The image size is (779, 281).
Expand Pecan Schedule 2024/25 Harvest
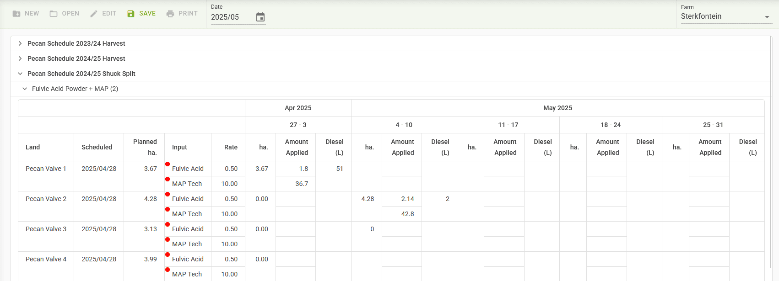click(x=20, y=58)
